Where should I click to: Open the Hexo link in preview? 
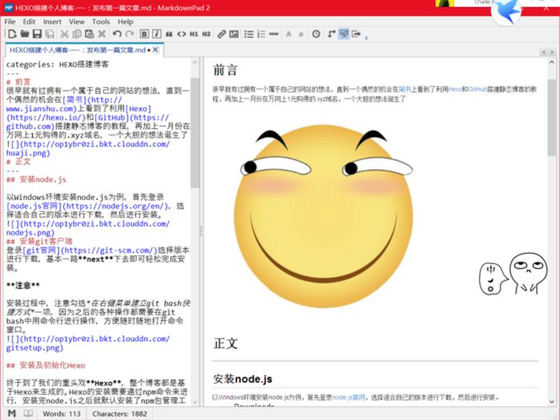click(455, 89)
